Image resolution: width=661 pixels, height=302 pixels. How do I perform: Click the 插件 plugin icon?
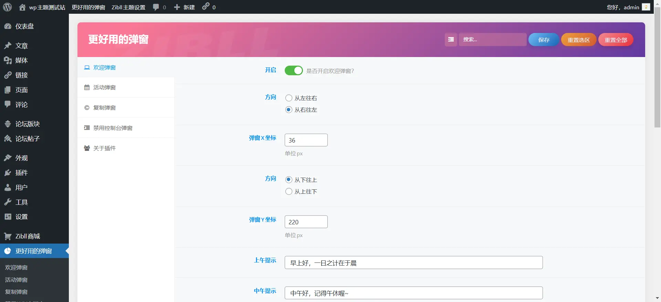pyautogui.click(x=8, y=173)
